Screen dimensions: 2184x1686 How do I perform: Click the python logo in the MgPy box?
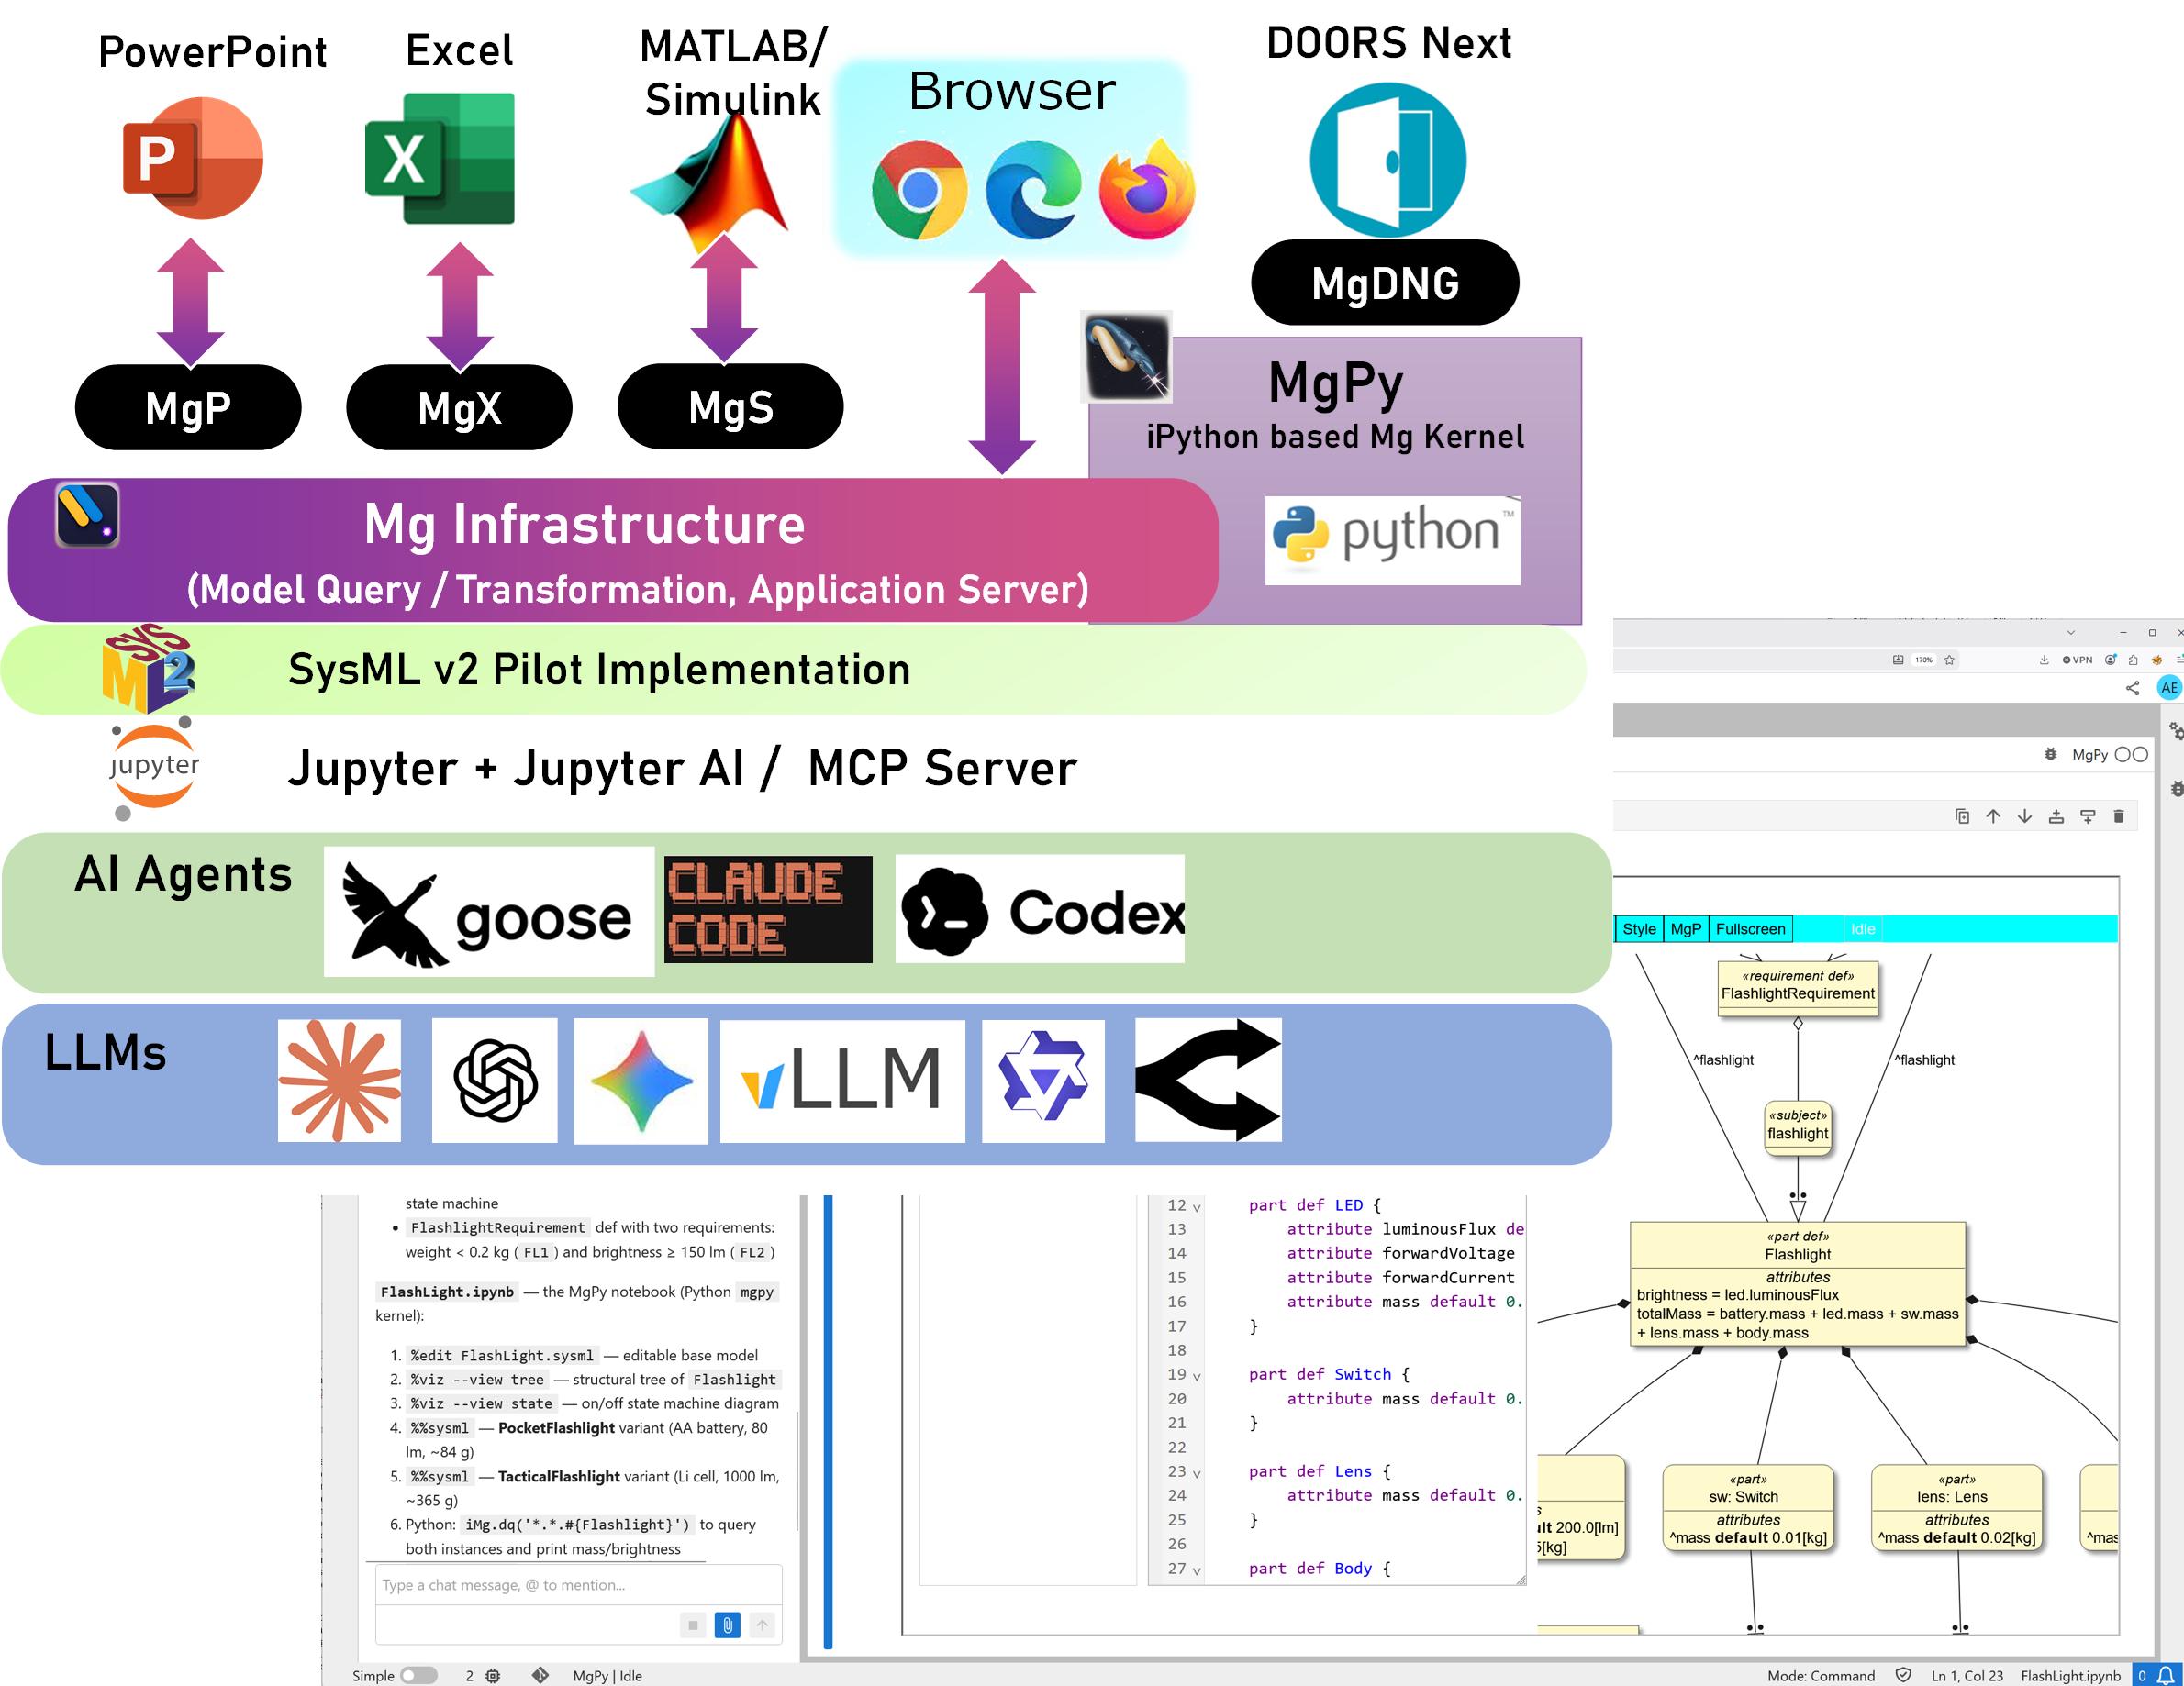pyautogui.click(x=1392, y=539)
